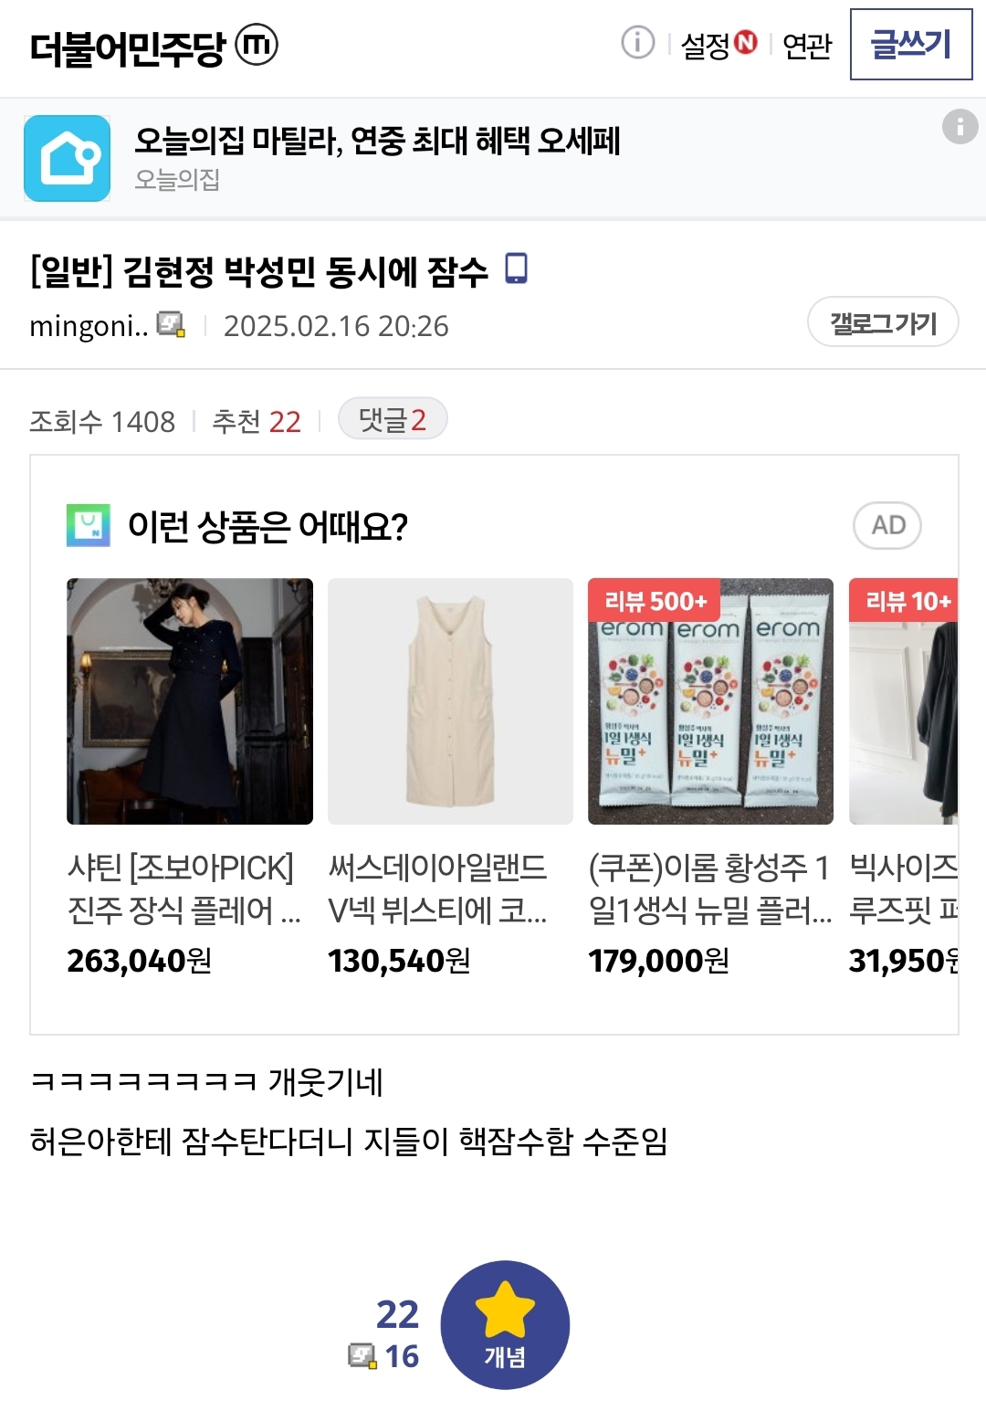The image size is (986, 1421).
Task: Open the beige V-neck dress thumbnail
Action: 450,701
